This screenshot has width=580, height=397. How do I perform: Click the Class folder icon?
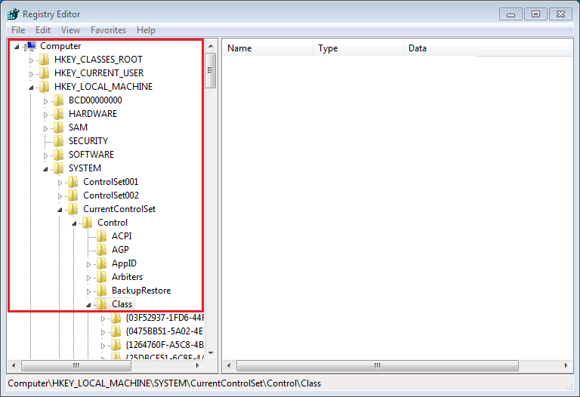[102, 304]
